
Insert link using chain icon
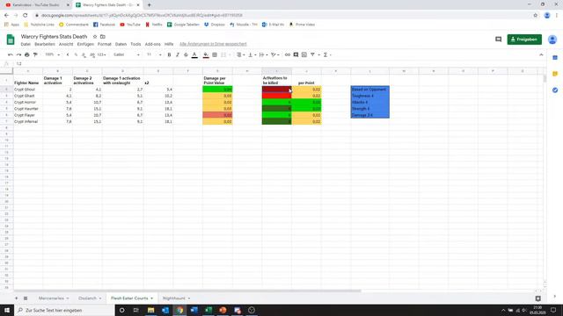[288, 54]
